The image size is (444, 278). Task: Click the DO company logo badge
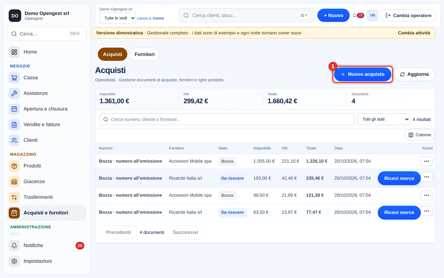point(15,16)
